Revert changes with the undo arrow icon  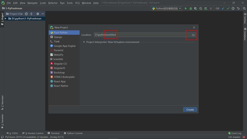pyautogui.click(x=238, y=8)
